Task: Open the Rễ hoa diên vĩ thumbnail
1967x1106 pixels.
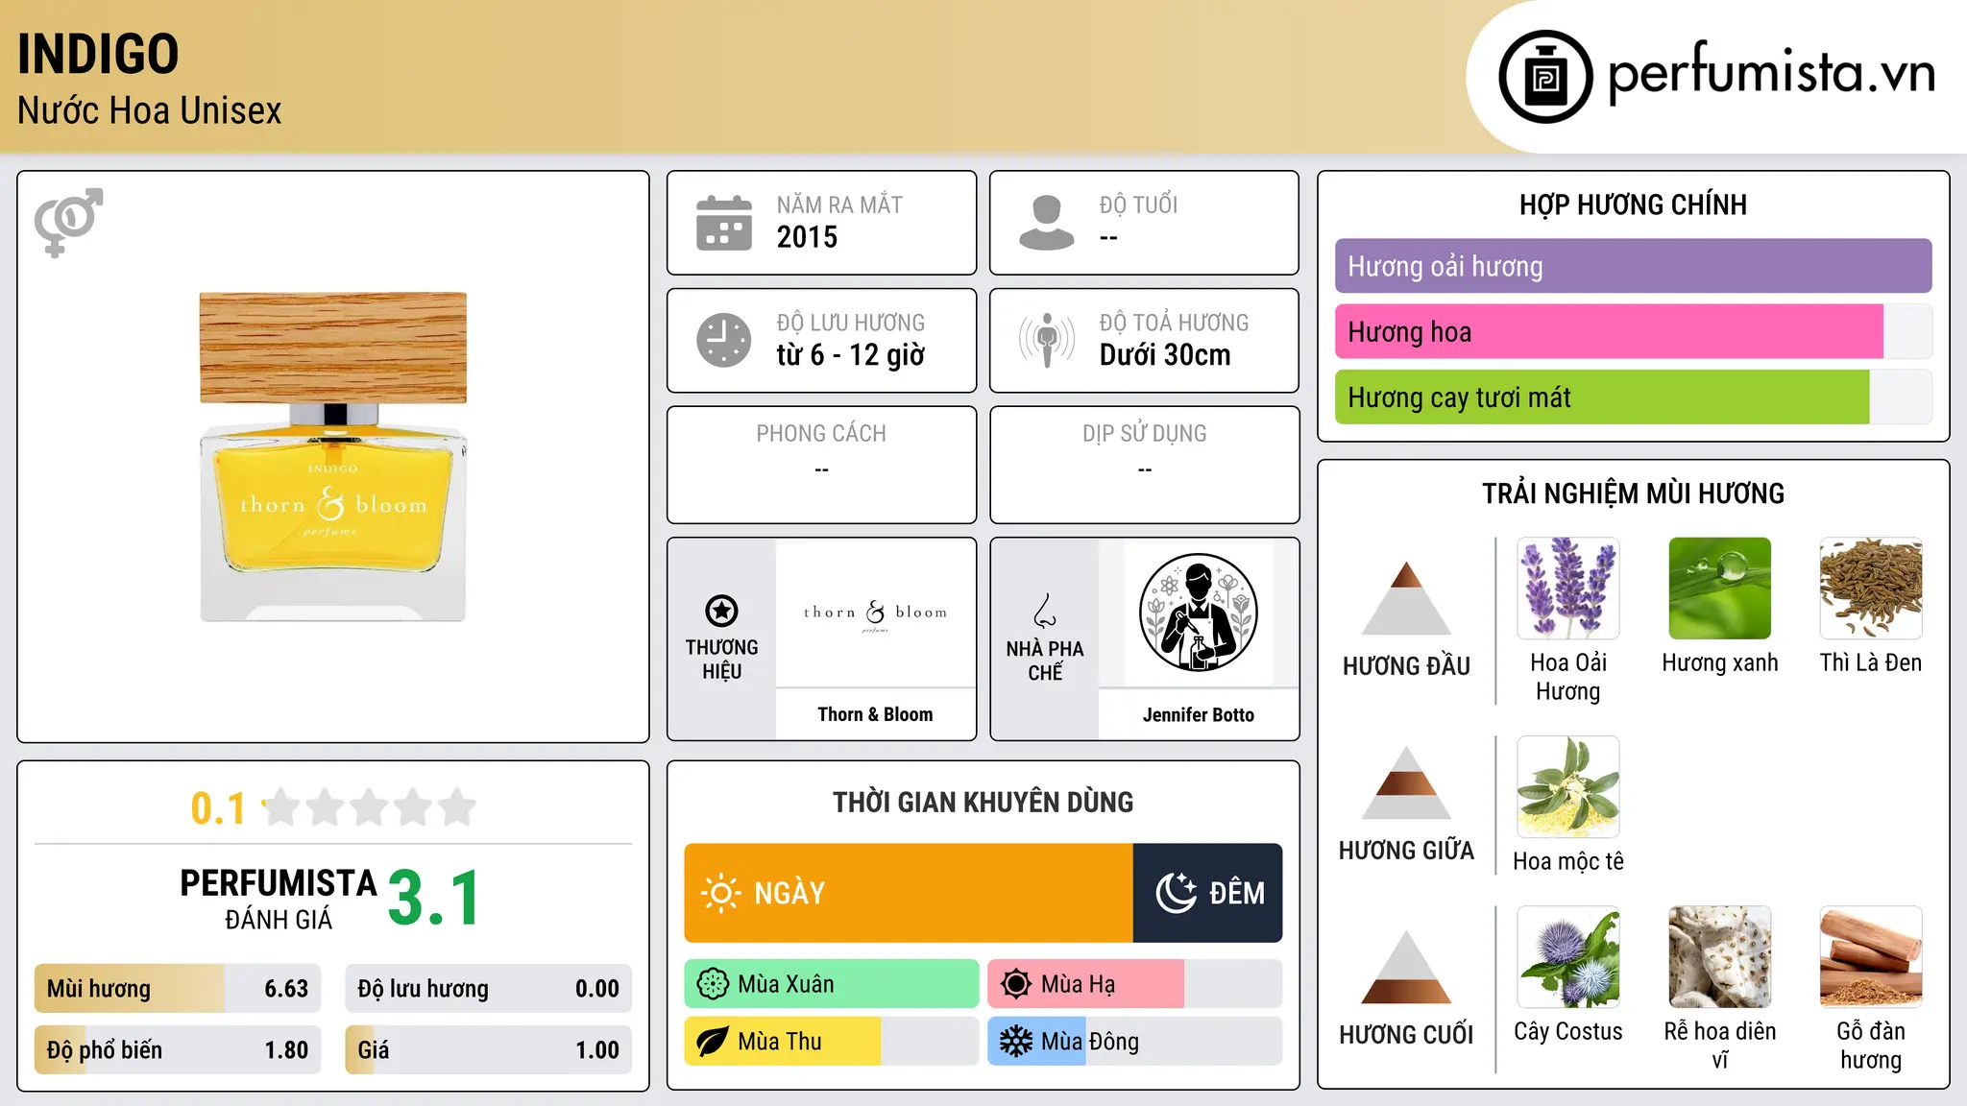Action: 1720,957
